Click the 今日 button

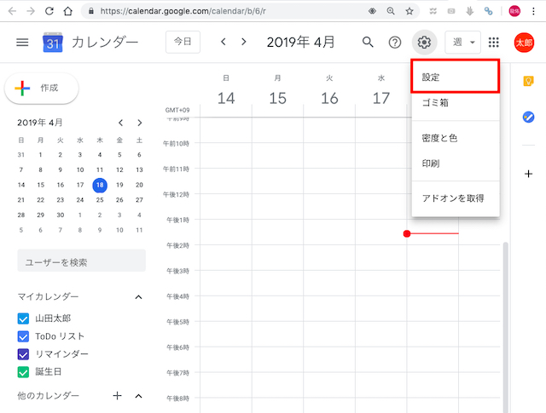pyautogui.click(x=183, y=42)
